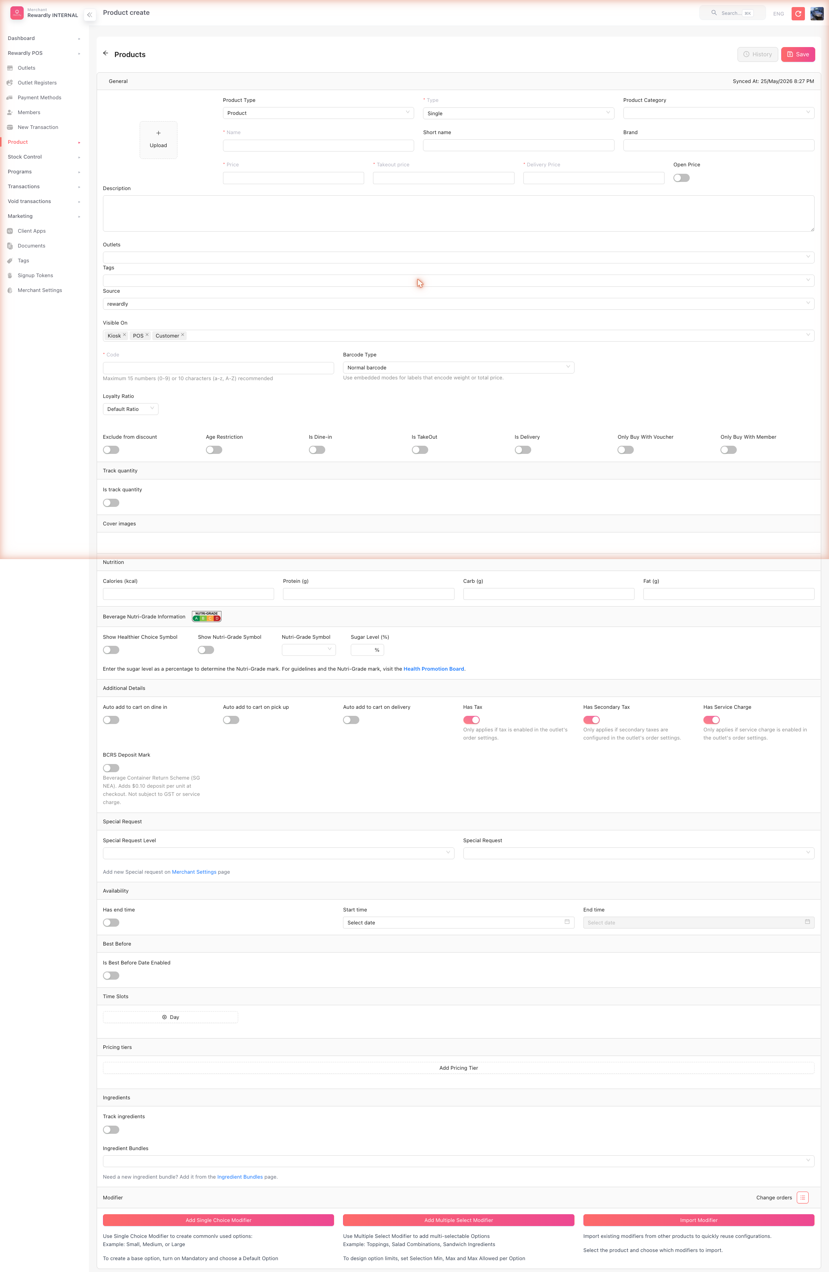Enable the Is Dine-in switch
Viewport: 829px width, 1272px height.
pyautogui.click(x=317, y=450)
